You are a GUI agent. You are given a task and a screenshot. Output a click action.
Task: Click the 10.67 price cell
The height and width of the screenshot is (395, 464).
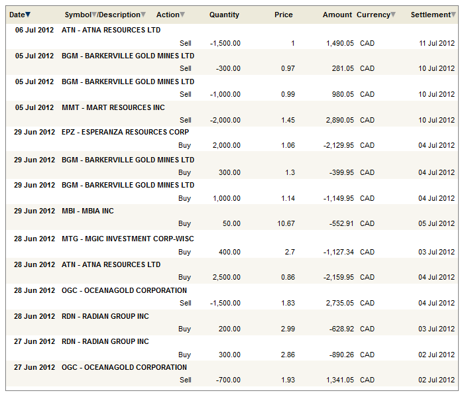pyautogui.click(x=286, y=223)
